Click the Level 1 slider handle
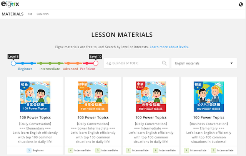Viewport: 246px width, 156px height. pos(13,63)
